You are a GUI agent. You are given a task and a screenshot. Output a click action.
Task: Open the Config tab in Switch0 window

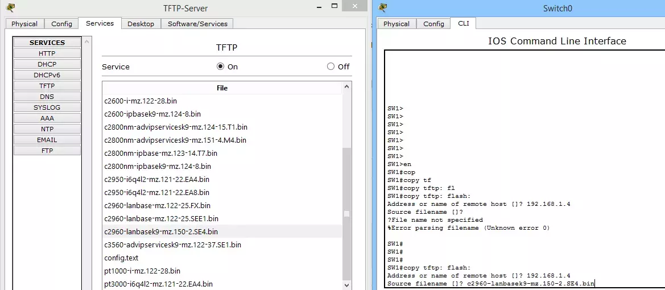433,24
